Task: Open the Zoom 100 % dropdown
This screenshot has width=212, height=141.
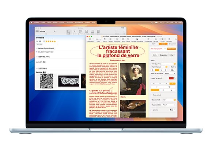Action: [x=98, y=39]
